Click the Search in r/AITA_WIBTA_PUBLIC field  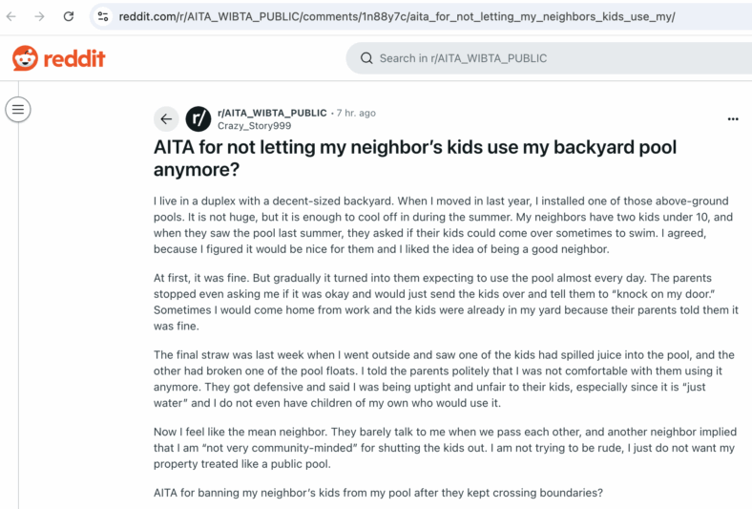(549, 58)
